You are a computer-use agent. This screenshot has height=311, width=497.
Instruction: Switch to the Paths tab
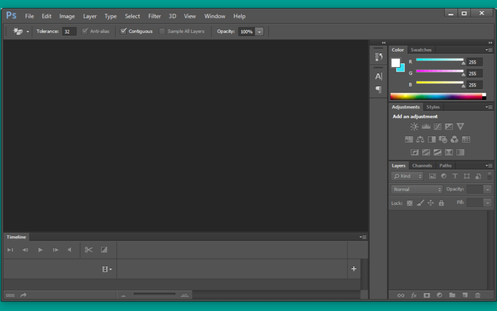(445, 165)
